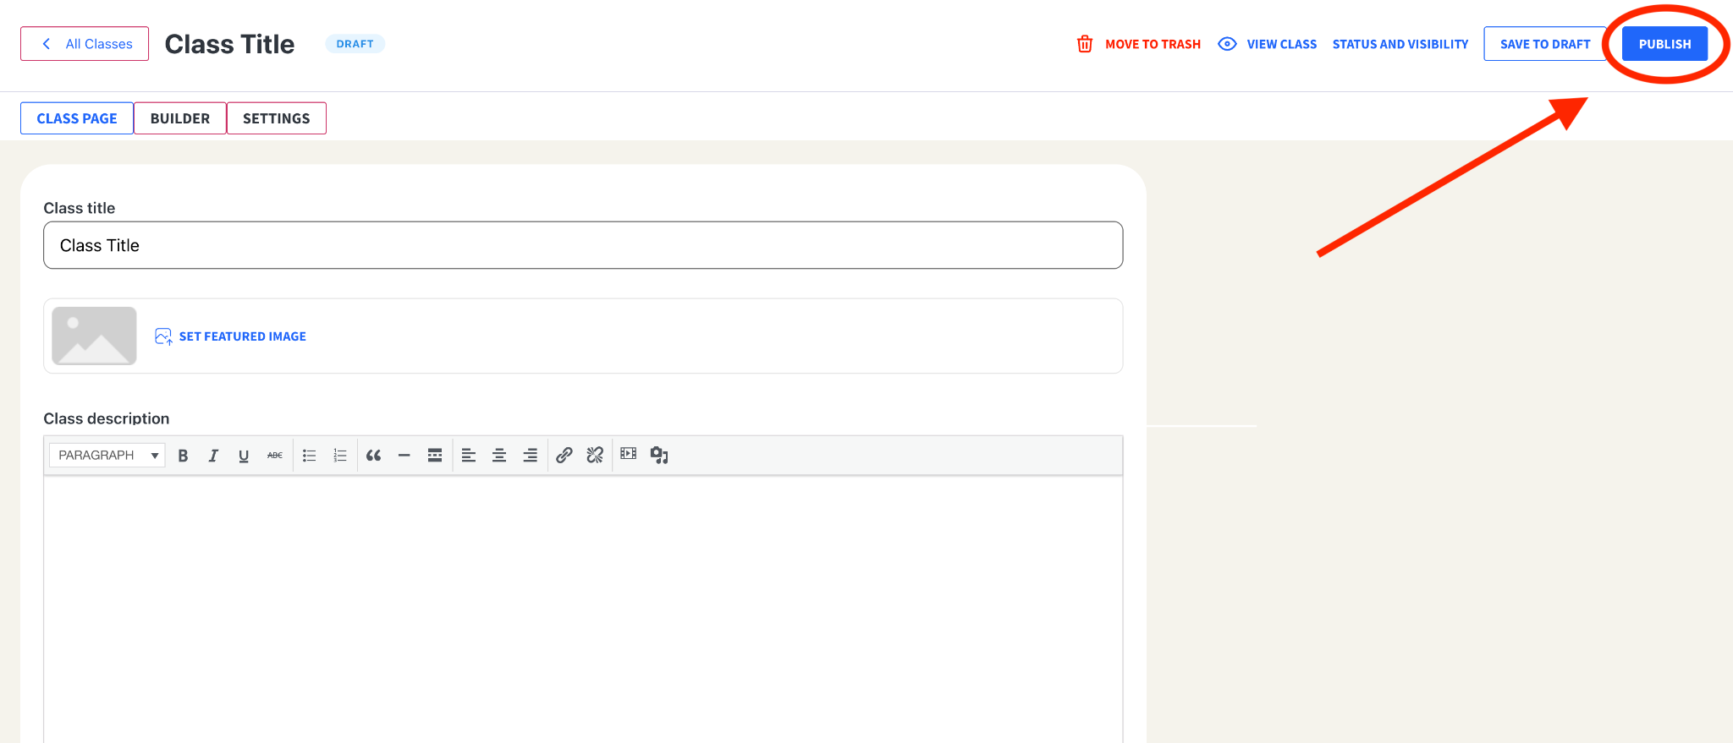Open the Settings tab

277,118
